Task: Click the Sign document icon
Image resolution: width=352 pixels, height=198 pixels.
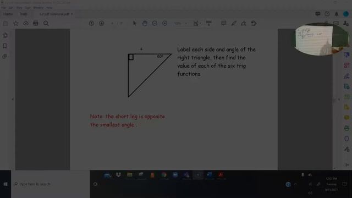Action: [x=244, y=23]
